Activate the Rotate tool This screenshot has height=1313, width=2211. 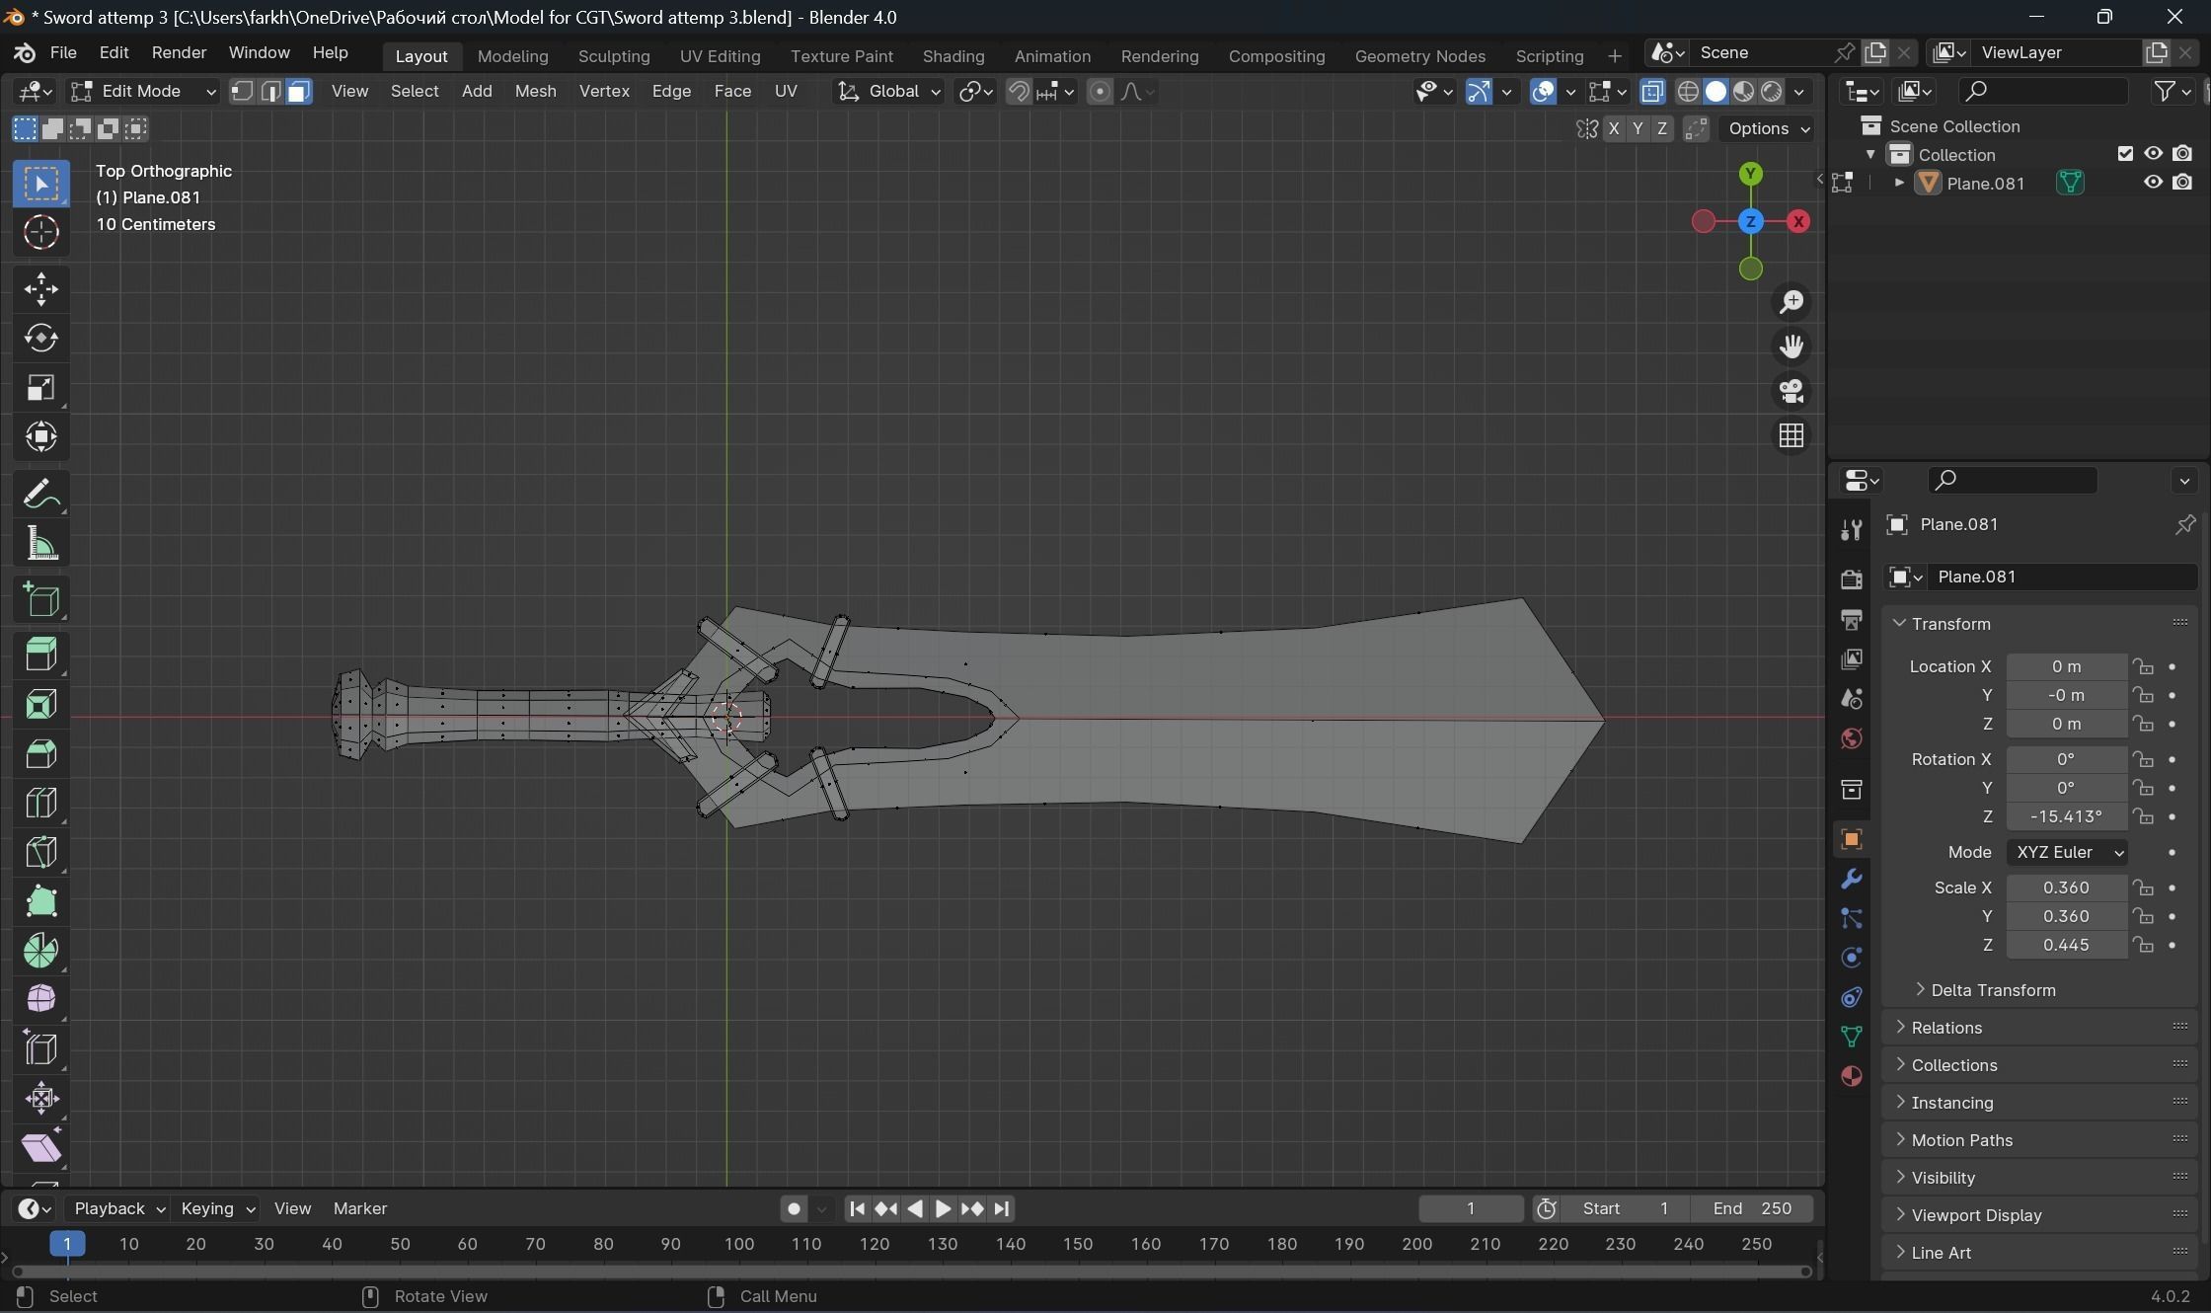pos(40,339)
